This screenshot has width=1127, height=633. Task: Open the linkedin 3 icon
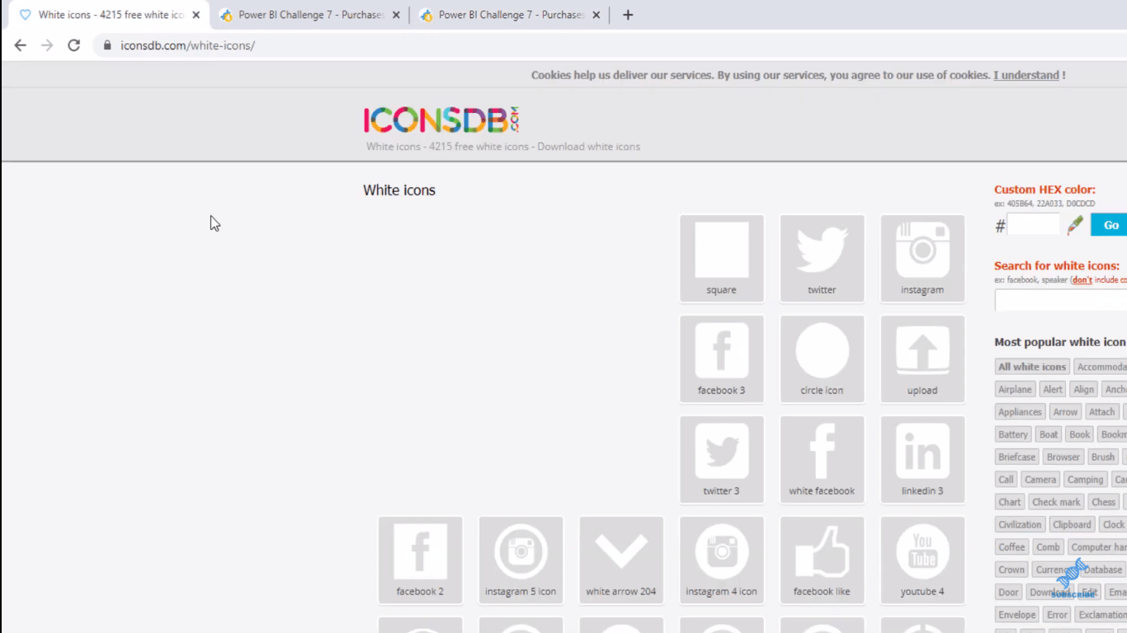922,459
